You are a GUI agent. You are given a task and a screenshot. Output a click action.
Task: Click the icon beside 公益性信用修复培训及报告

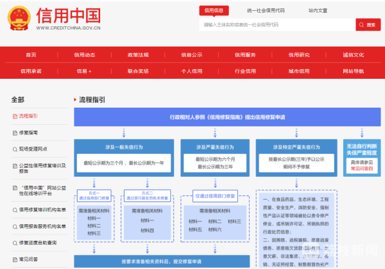pos(14,165)
